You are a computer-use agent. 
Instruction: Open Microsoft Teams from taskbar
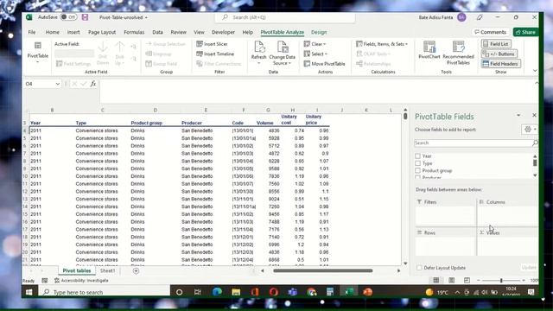(x=292, y=292)
